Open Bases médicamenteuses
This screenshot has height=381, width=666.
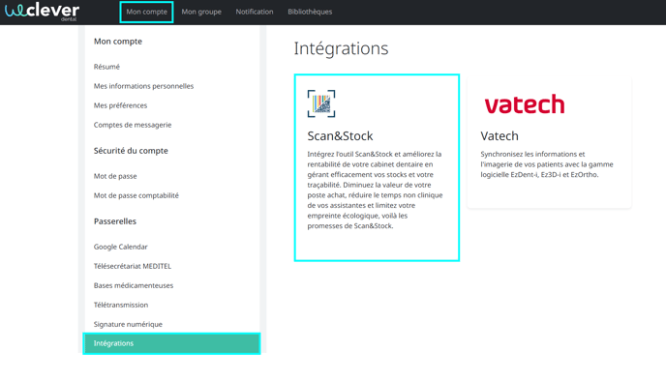(134, 285)
